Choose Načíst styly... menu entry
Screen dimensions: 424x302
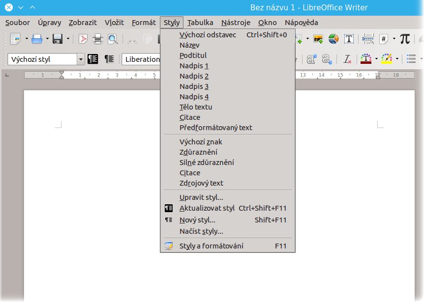click(x=228, y=231)
